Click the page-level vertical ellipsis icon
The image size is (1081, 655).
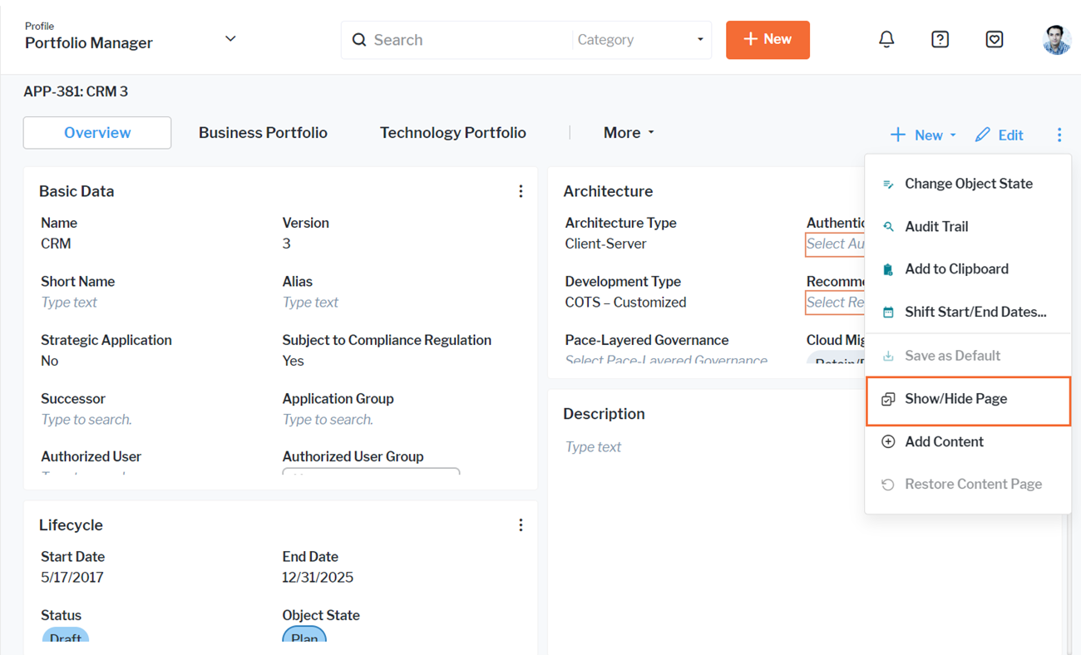click(1059, 135)
